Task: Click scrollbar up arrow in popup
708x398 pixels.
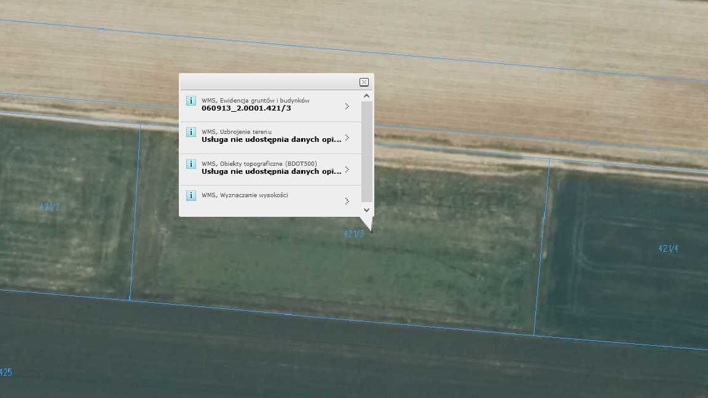Action: click(x=367, y=96)
